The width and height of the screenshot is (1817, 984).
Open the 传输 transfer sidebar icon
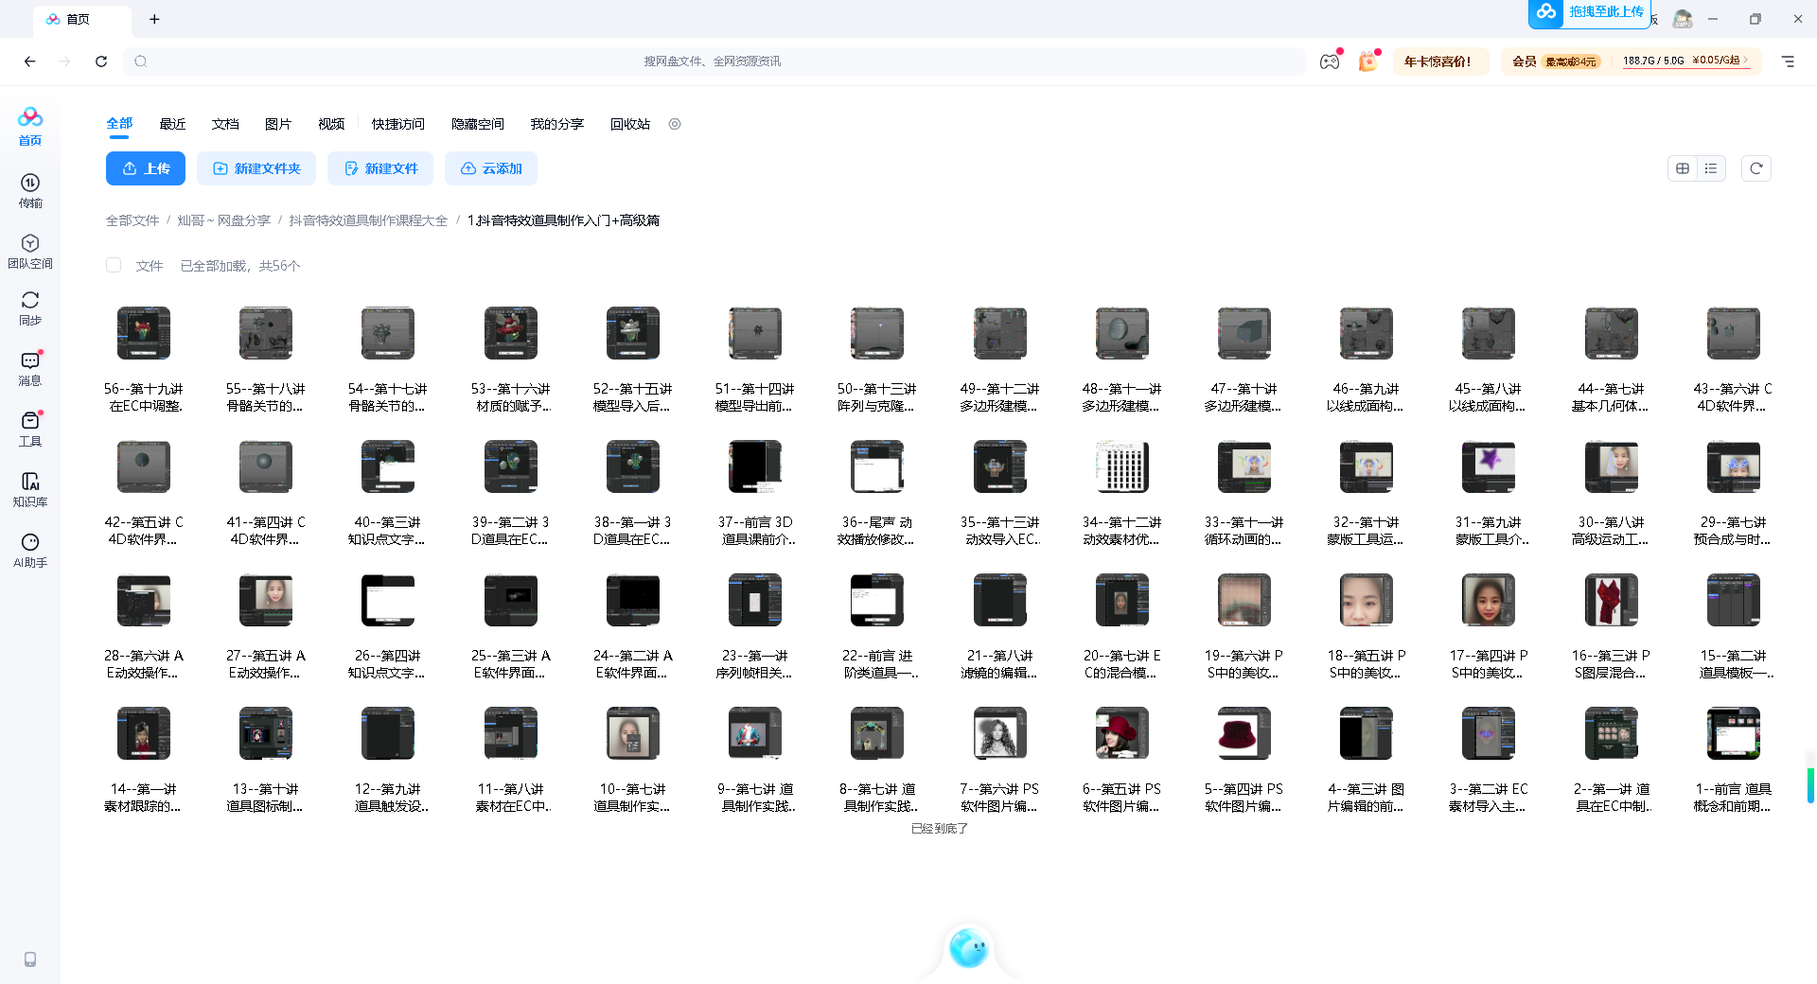(x=30, y=190)
